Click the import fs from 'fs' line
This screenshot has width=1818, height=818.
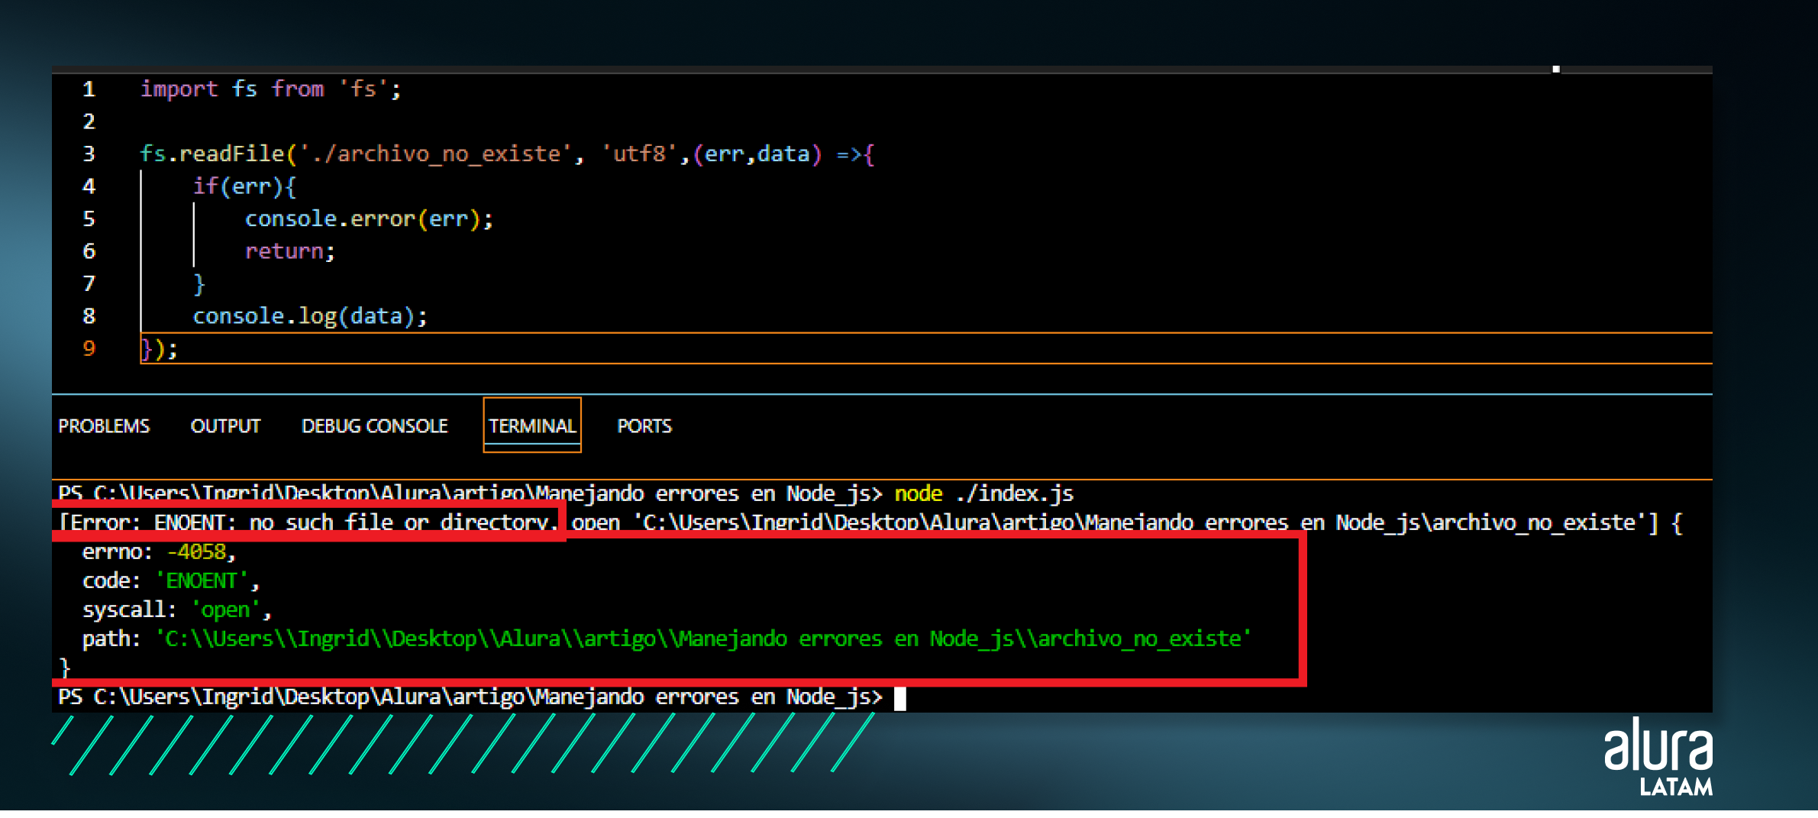(x=270, y=89)
